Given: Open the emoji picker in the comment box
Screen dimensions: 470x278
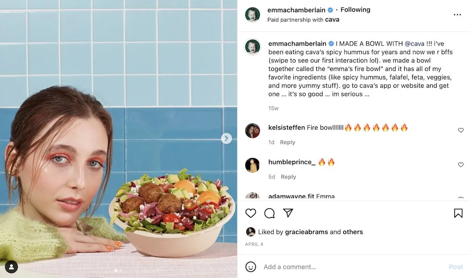Looking at the screenshot, I should (x=251, y=267).
